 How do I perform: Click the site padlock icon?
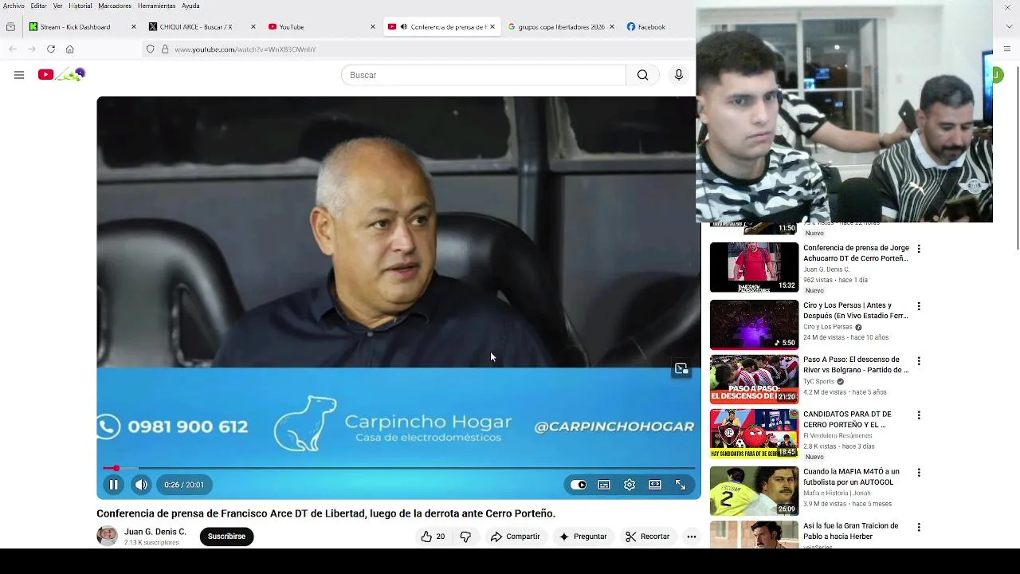[x=165, y=49]
